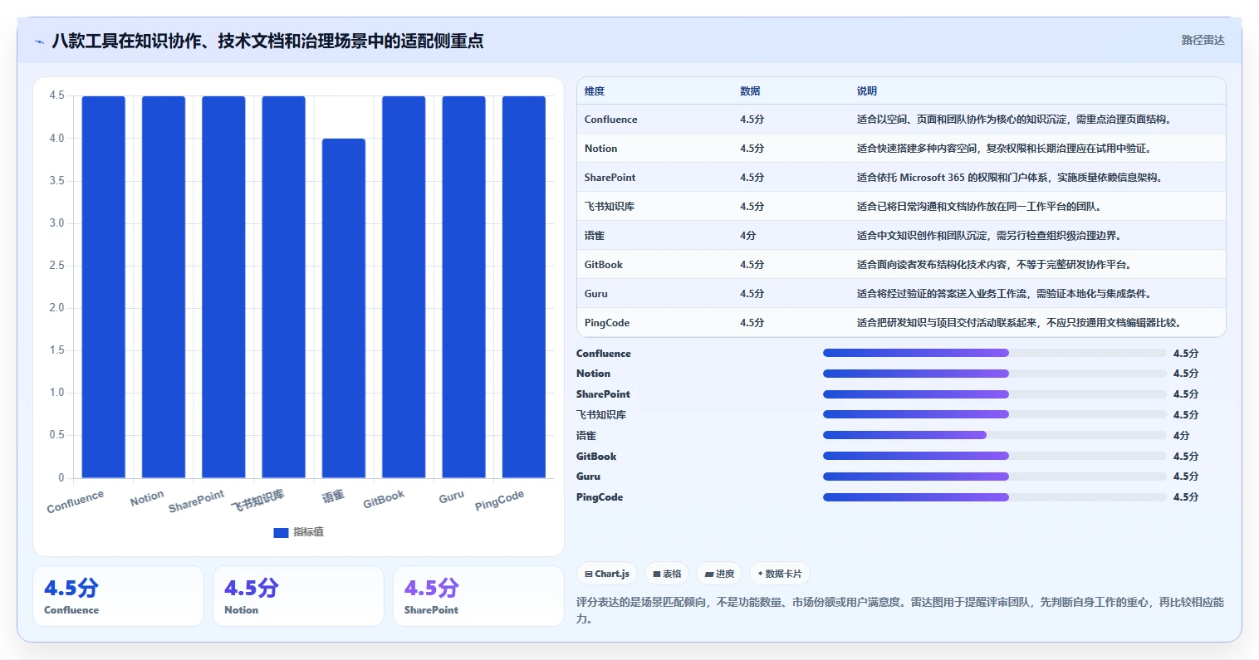The width and height of the screenshot is (1259, 660).
Task: Click the SharePoint description mentioning Microsoft 365
Action: (x=1011, y=178)
